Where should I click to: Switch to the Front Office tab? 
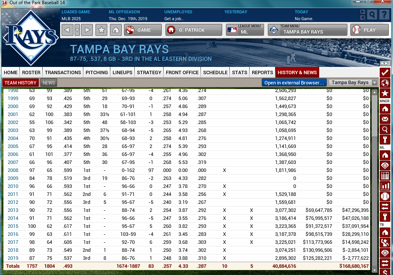click(x=182, y=72)
